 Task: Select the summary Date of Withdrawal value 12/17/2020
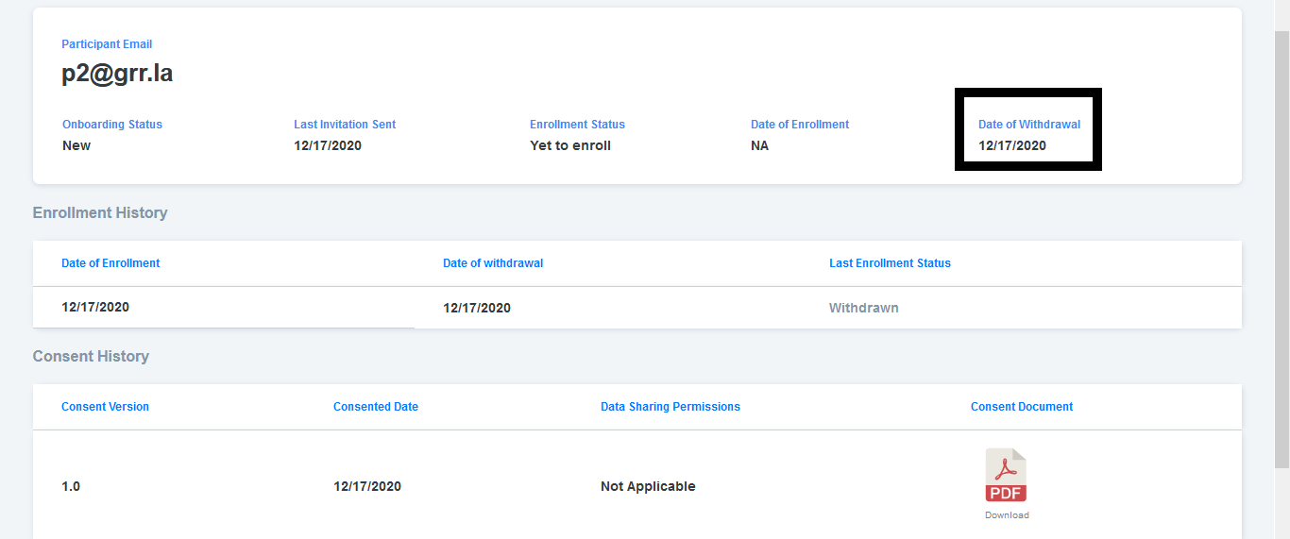[x=1012, y=145]
